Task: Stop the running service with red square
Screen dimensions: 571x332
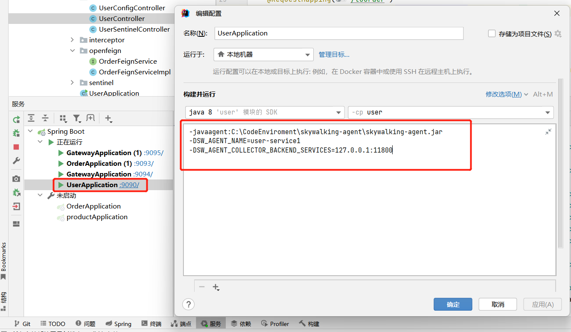Action: pyautogui.click(x=16, y=147)
